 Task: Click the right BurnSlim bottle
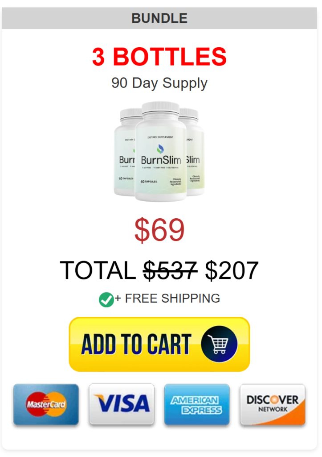[x=195, y=152]
